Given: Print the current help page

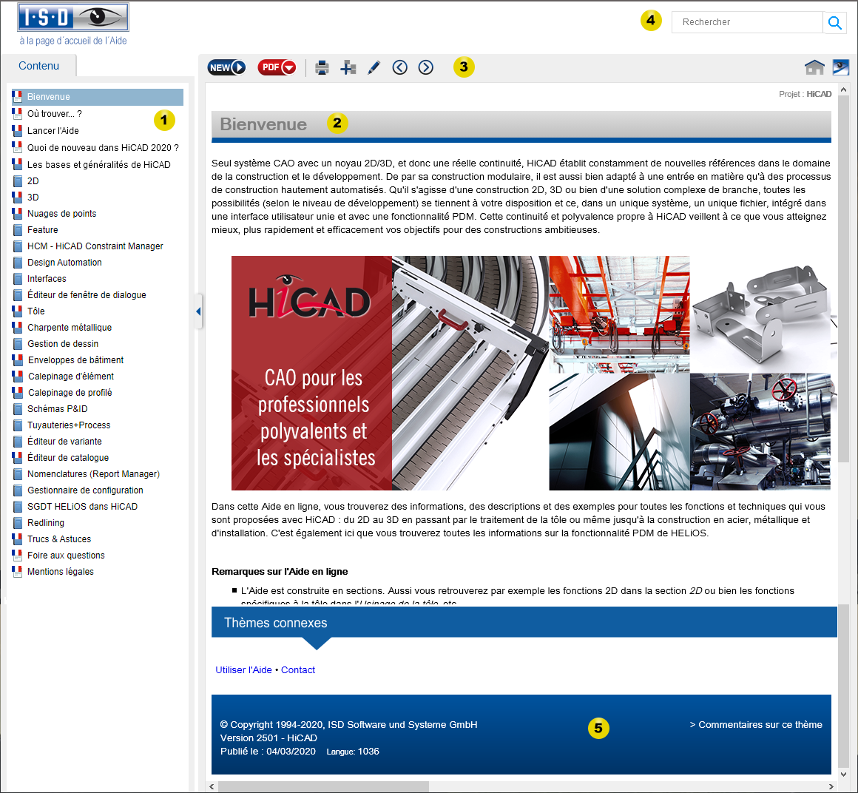Looking at the screenshot, I should pos(322,68).
